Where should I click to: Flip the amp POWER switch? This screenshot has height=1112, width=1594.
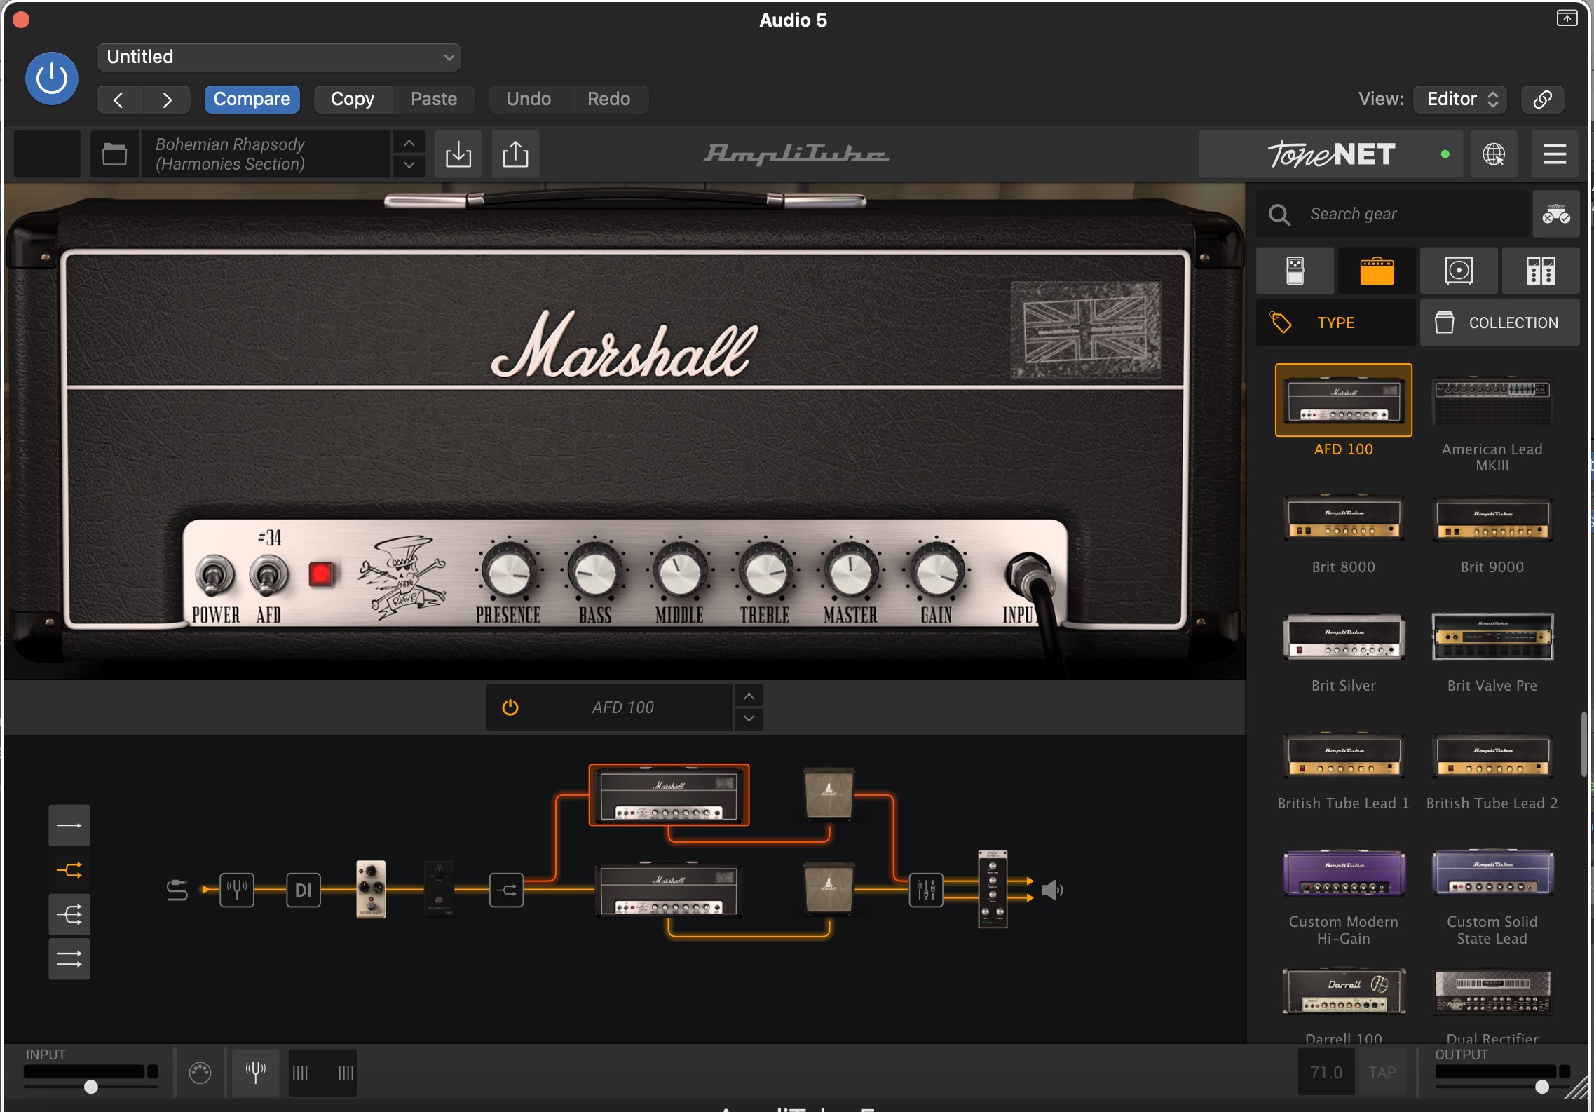pyautogui.click(x=213, y=575)
